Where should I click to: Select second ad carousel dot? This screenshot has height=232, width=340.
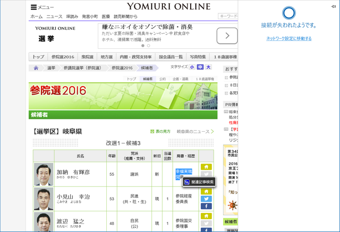pyautogui.click(x=149, y=46)
